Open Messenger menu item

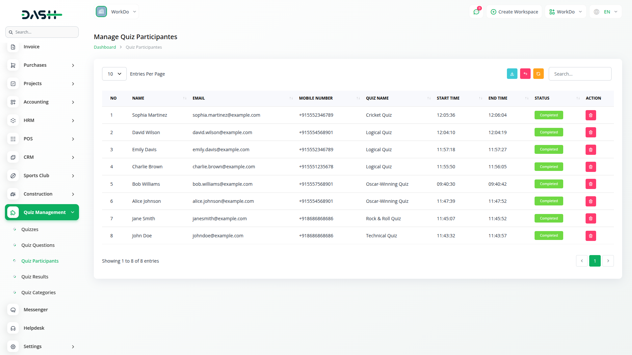click(x=36, y=310)
